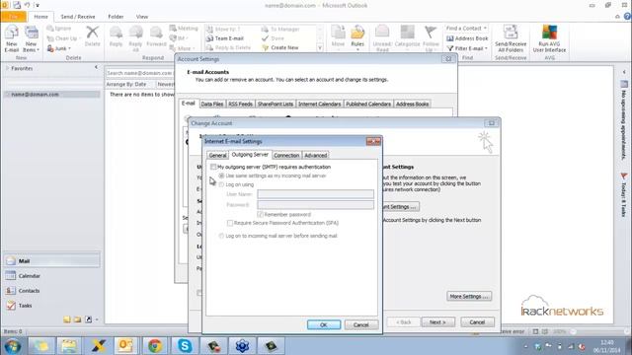Run AVG User Interface icon
632x355 pixels.
(549, 38)
